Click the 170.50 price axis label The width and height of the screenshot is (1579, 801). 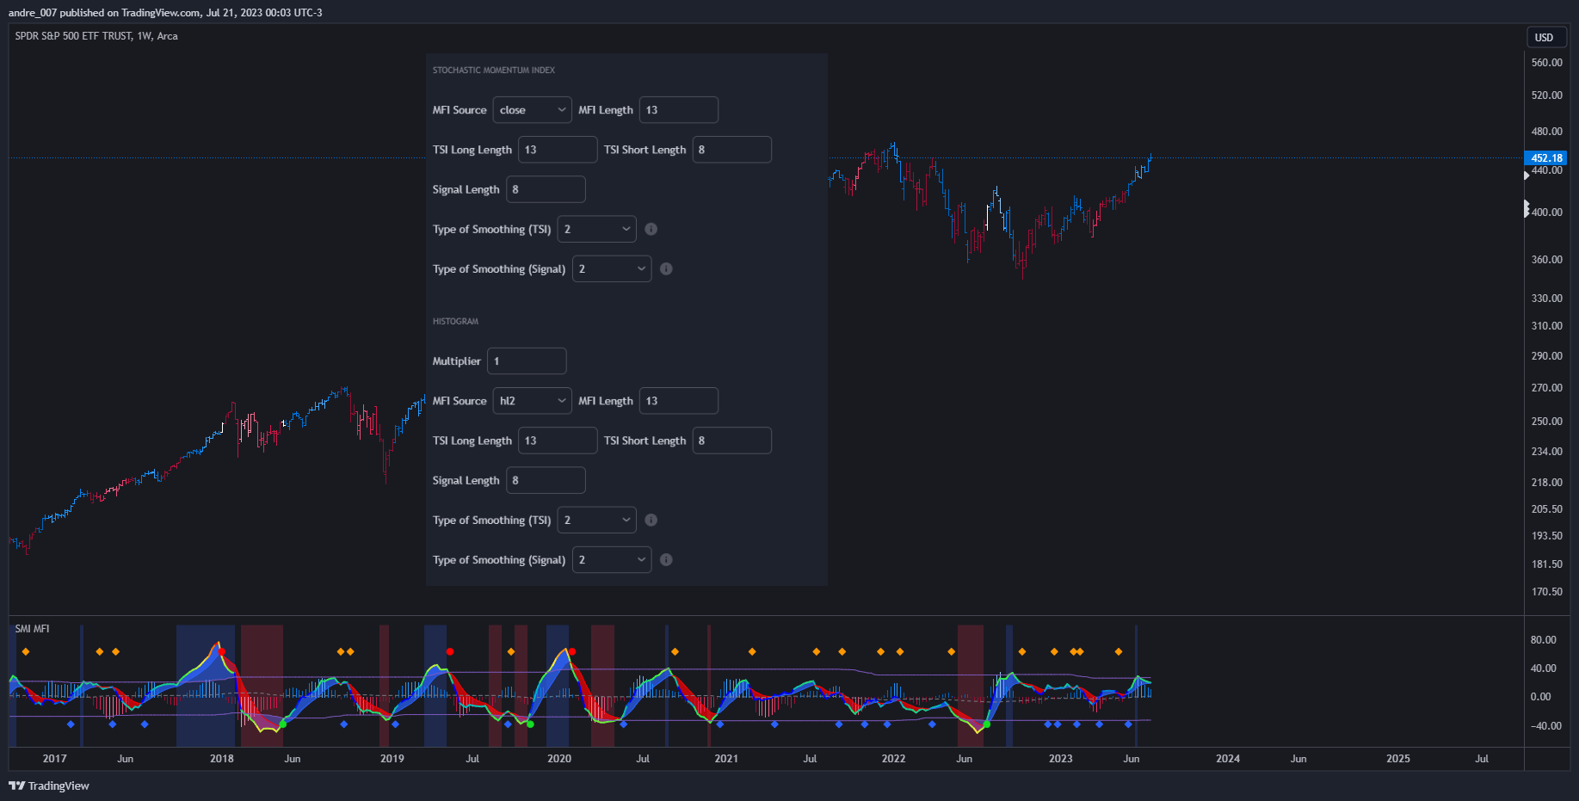pyautogui.click(x=1547, y=592)
